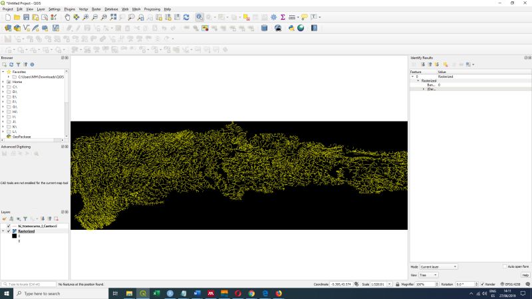Toggle the extents display next to Coordinate

click(x=356, y=284)
